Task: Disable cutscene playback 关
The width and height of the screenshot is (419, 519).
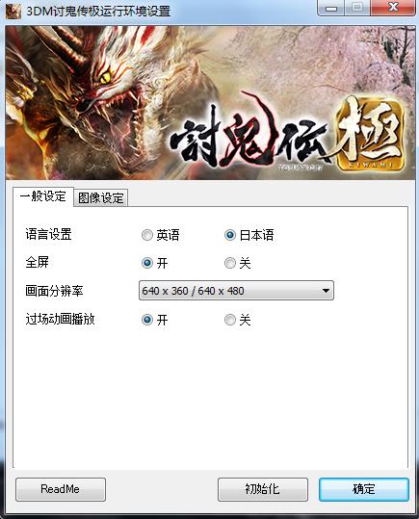Action: (238, 320)
